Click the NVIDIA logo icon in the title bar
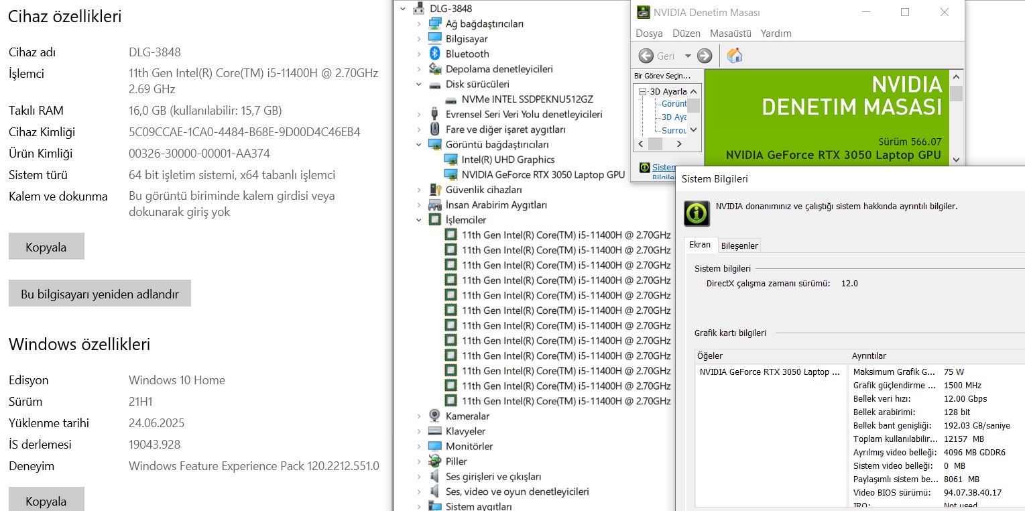This screenshot has width=1025, height=511. click(643, 12)
